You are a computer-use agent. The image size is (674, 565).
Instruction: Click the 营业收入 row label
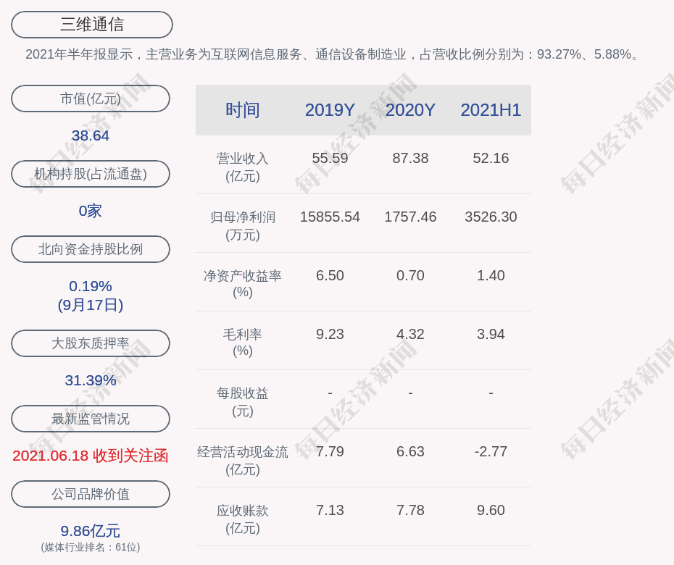tap(243, 167)
